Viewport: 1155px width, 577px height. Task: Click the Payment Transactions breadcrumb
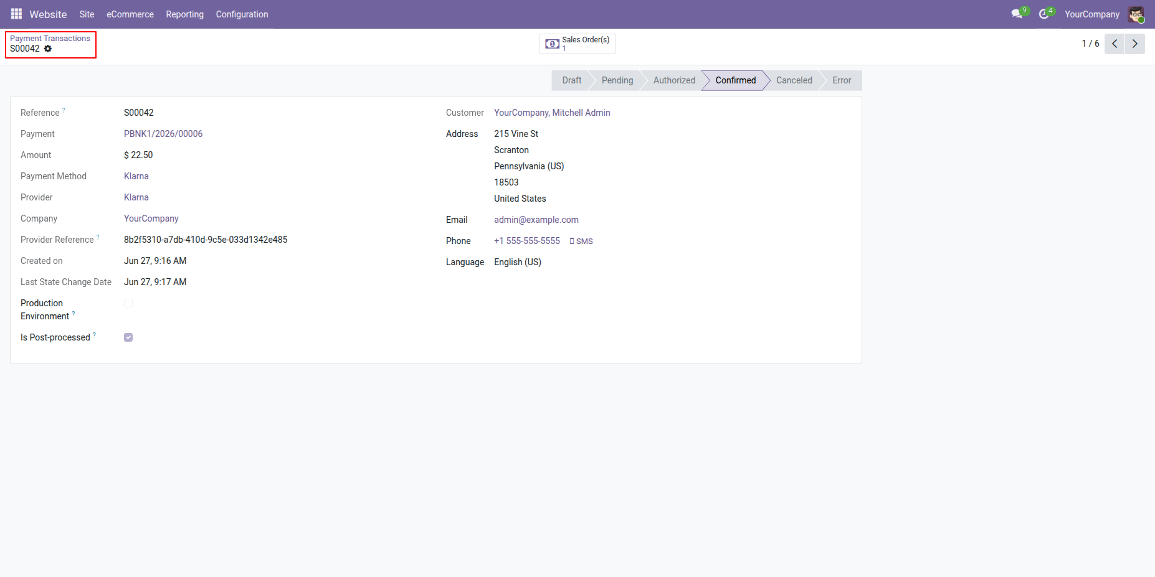point(50,39)
